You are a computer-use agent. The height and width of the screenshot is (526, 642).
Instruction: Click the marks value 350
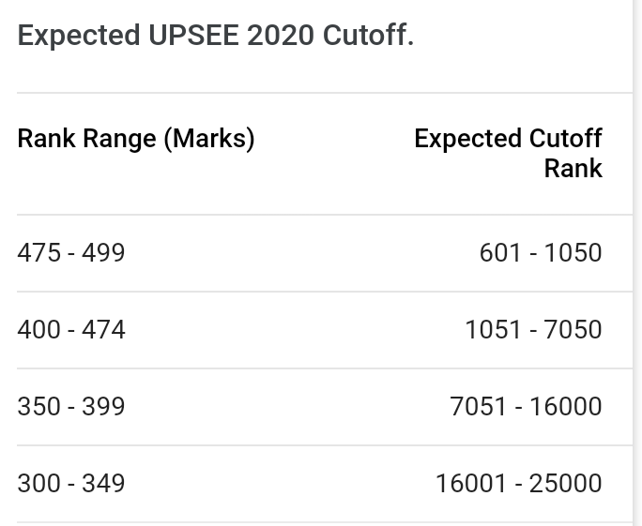tap(38, 407)
